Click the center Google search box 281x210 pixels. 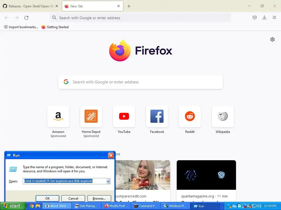(x=140, y=82)
